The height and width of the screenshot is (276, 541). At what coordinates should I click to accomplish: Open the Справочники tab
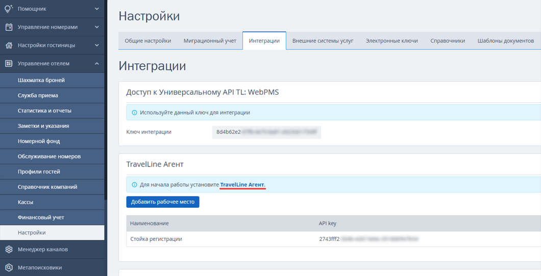448,41
